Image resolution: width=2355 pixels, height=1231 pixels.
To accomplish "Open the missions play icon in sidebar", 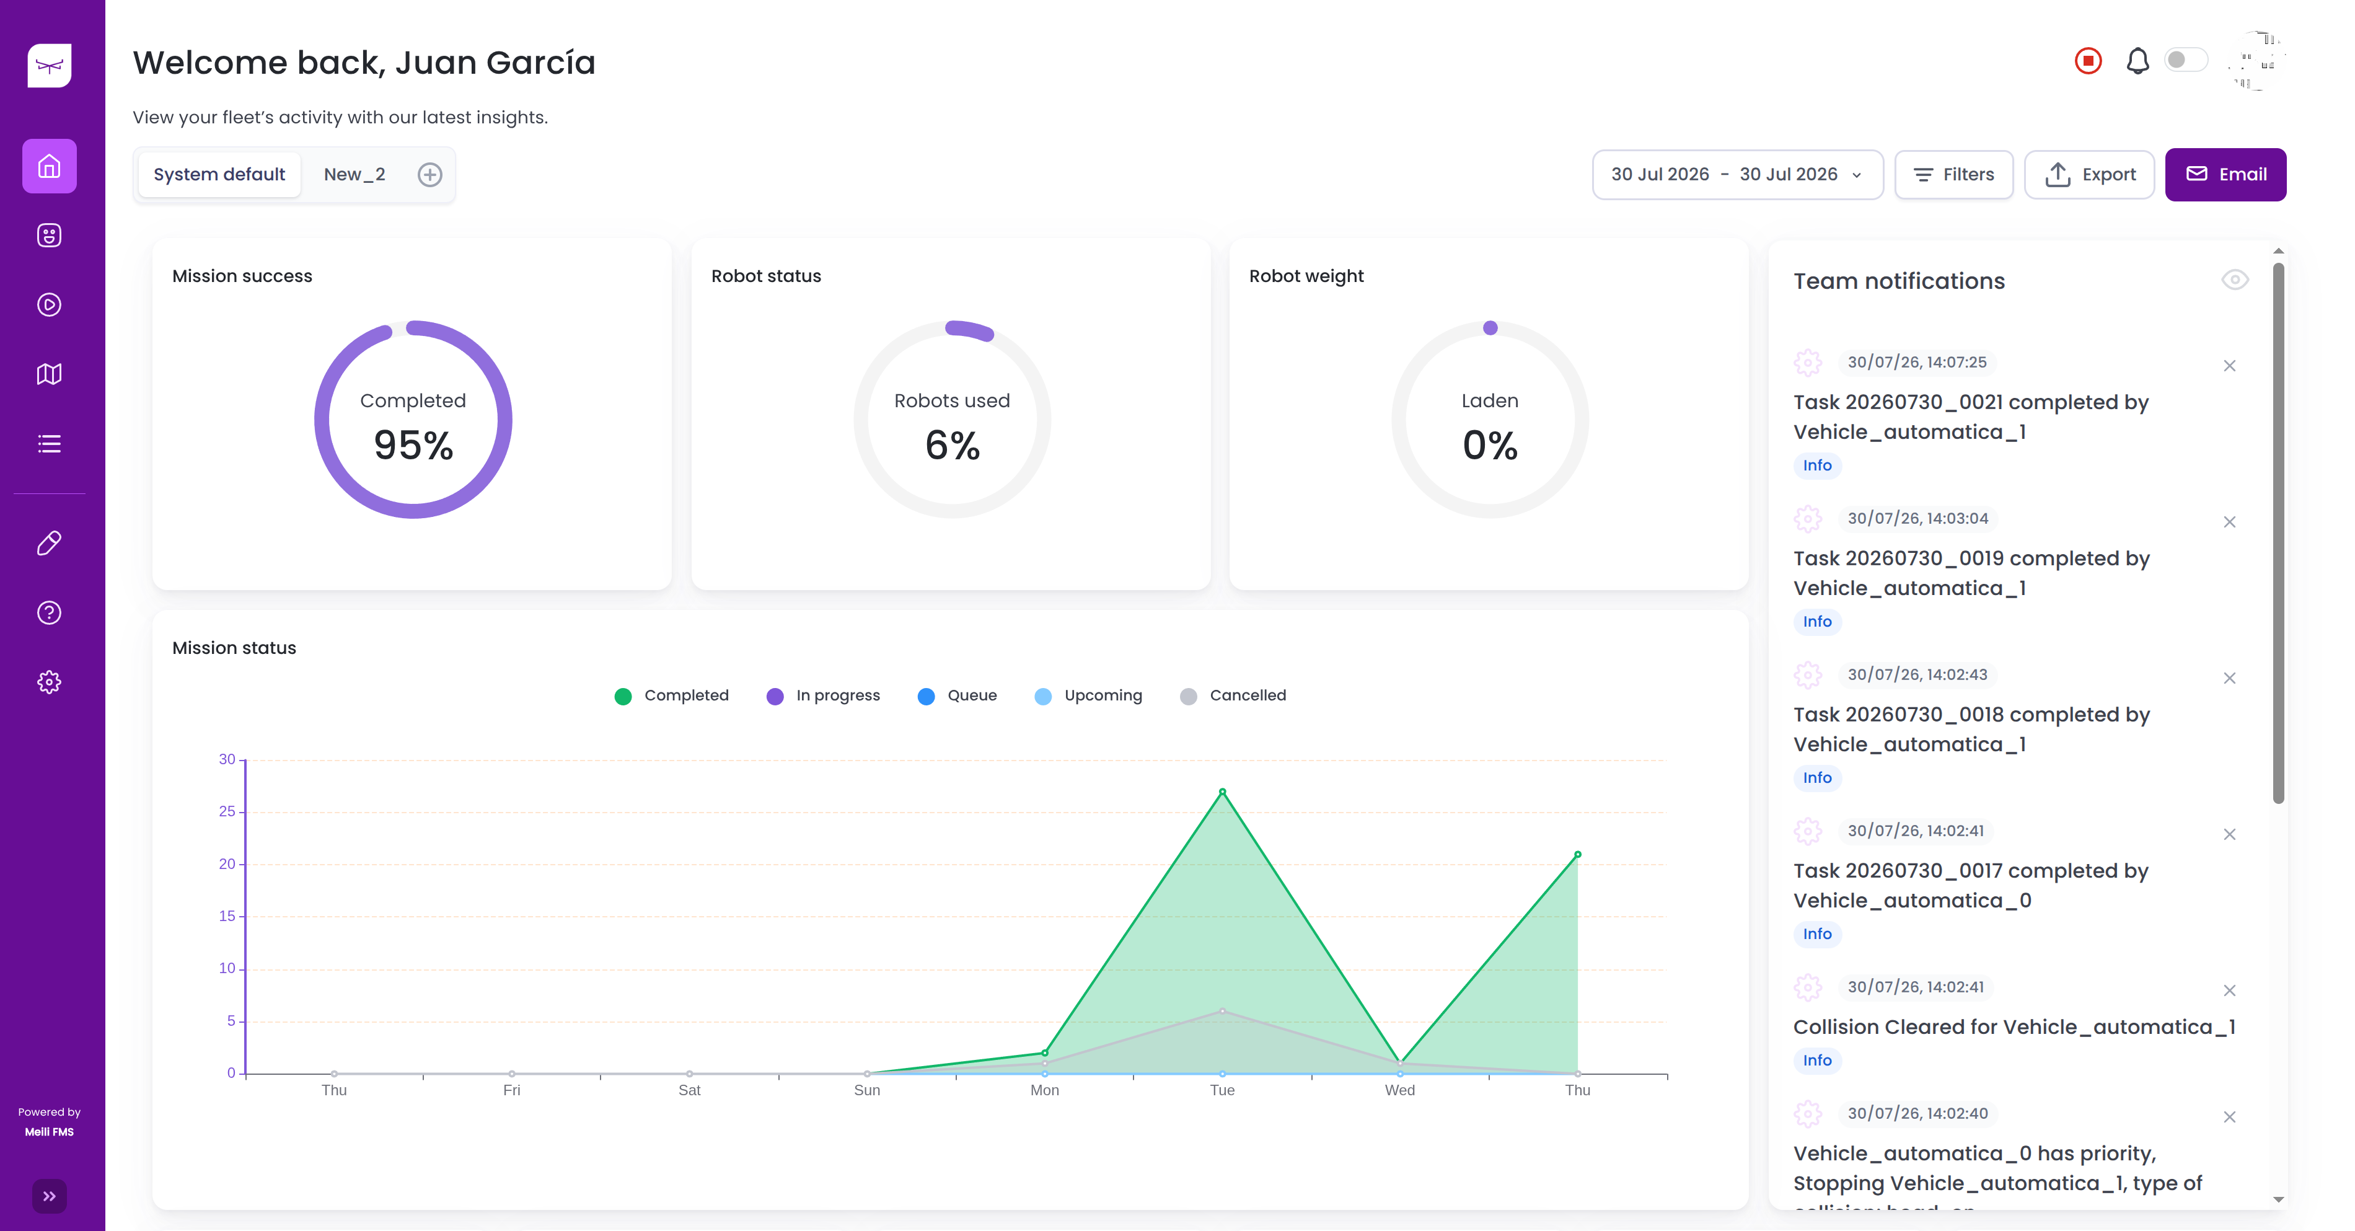I will point(50,304).
